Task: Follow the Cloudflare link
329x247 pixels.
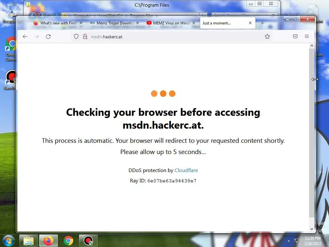Action: [x=186, y=170]
